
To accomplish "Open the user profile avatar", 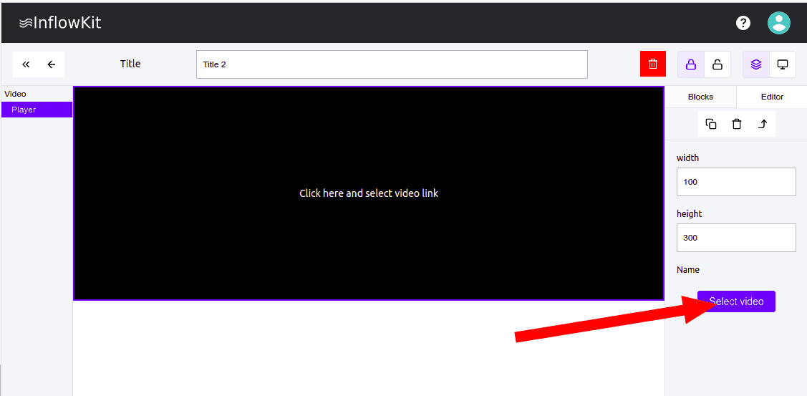I will click(778, 23).
